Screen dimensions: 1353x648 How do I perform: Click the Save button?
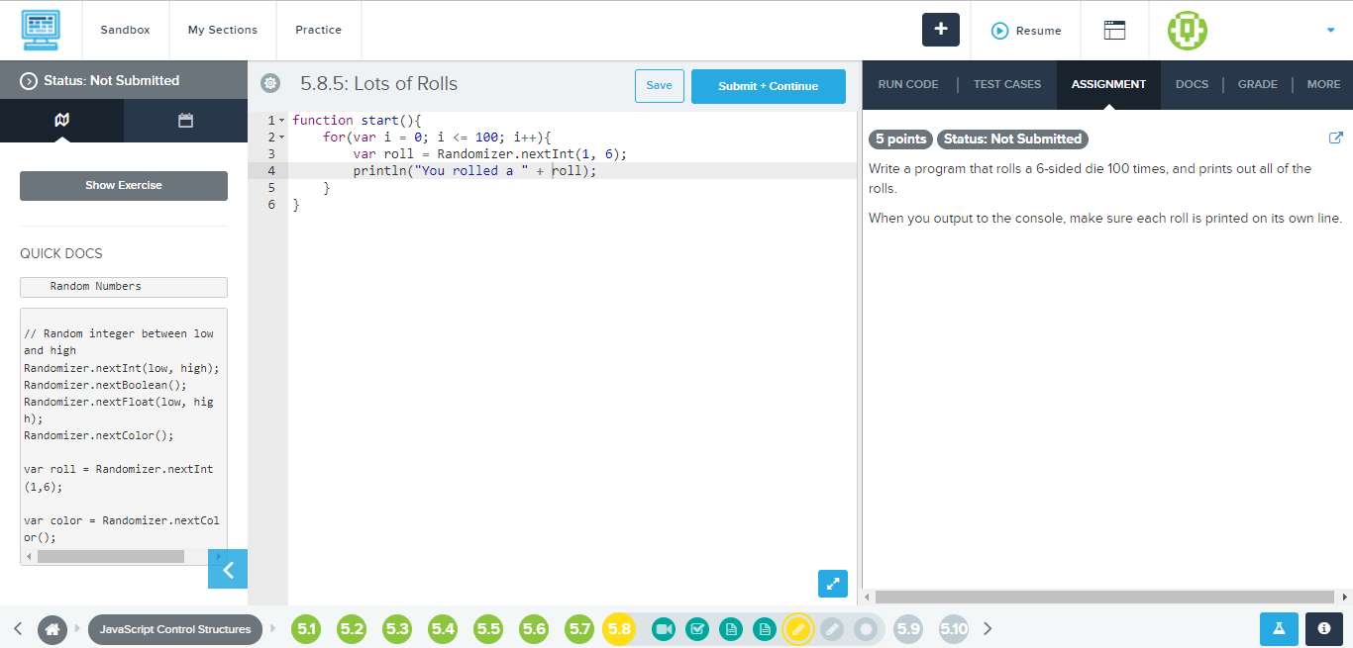[659, 86]
